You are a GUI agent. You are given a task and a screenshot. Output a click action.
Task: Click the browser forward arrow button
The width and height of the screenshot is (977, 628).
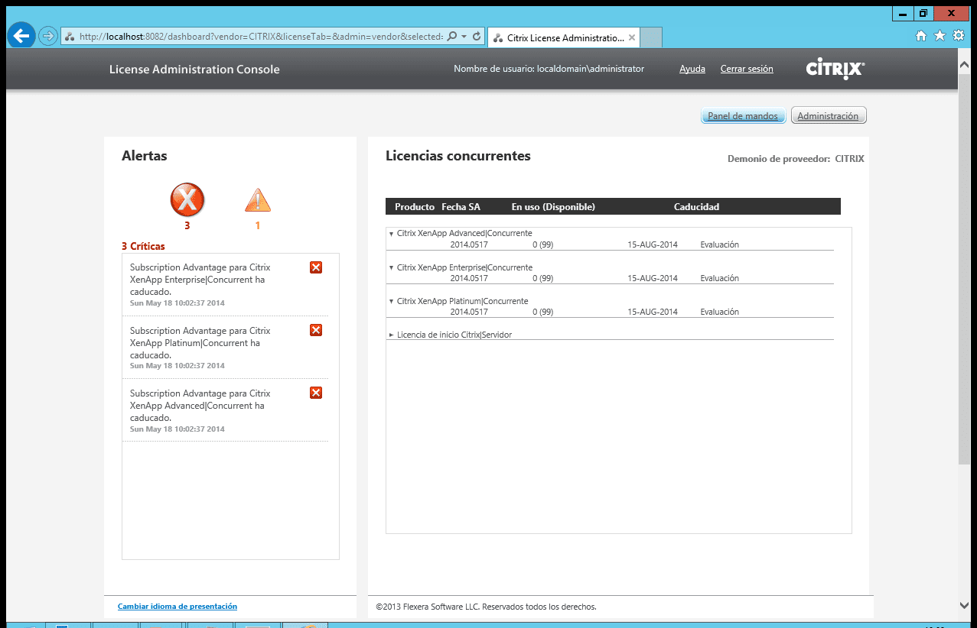pyautogui.click(x=48, y=36)
